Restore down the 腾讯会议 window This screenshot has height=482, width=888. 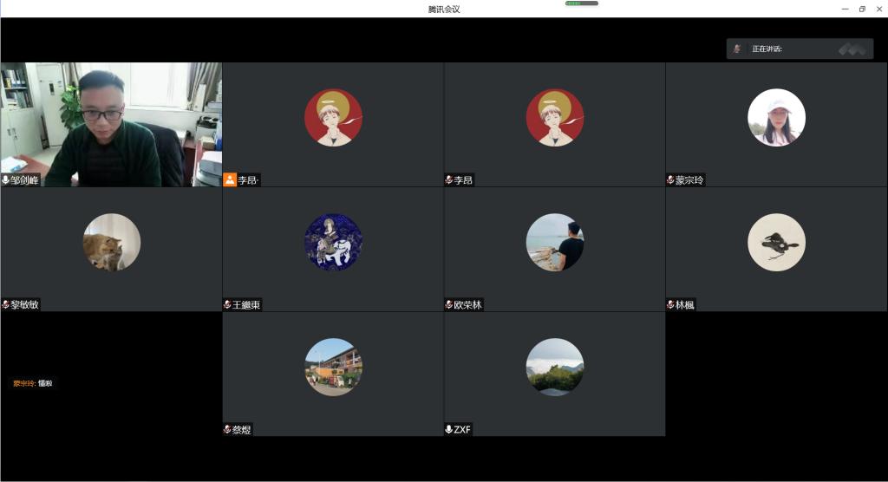862,9
